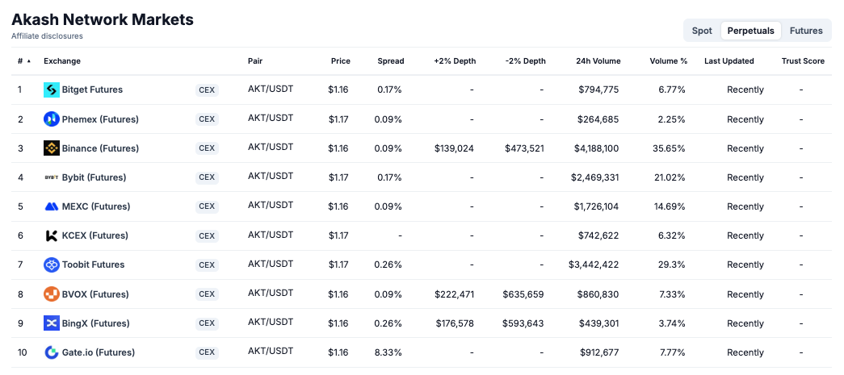Viewport: 844px width, 375px height.
Task: Click the BingX Futures logo icon
Action: [x=52, y=323]
